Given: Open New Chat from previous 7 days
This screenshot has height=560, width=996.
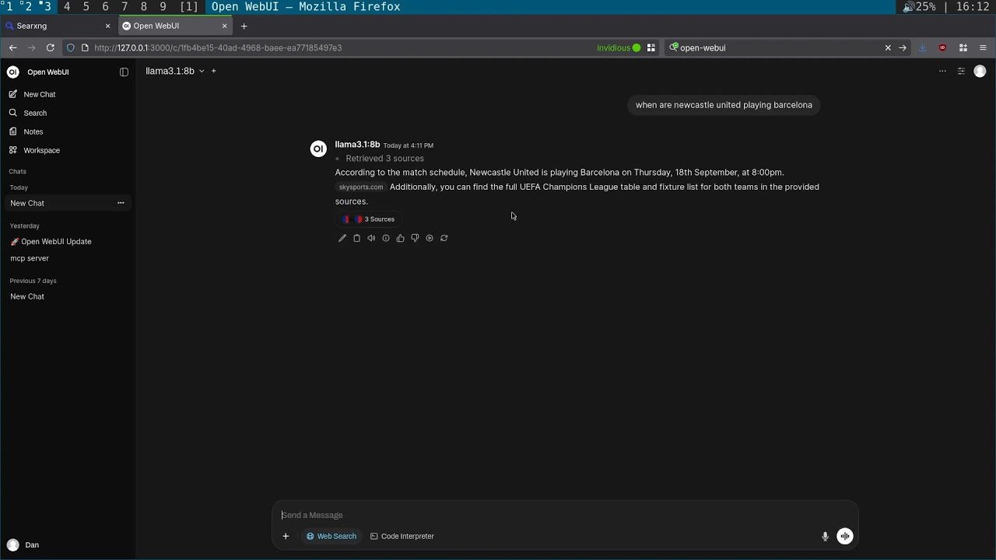Looking at the screenshot, I should [x=27, y=296].
